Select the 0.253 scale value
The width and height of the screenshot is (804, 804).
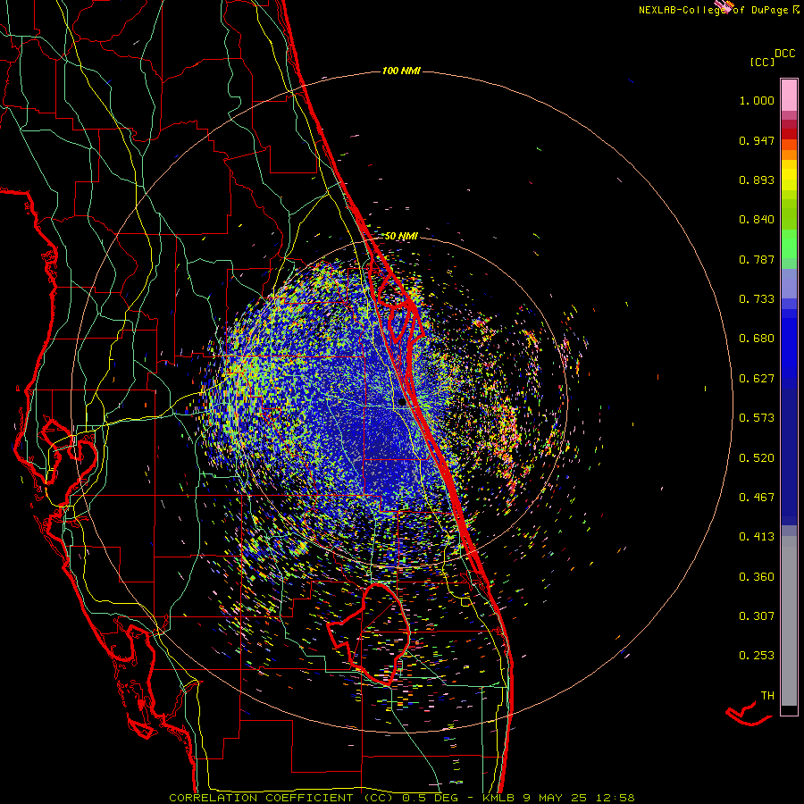pos(757,656)
